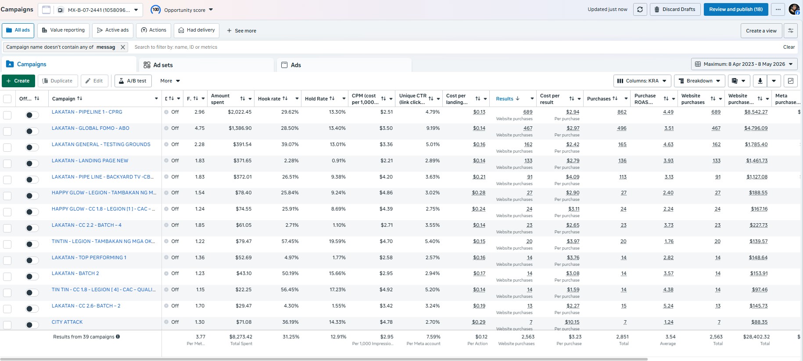Tick the select-all campaigns header checkbox
The width and height of the screenshot is (803, 361).
pos(7,99)
